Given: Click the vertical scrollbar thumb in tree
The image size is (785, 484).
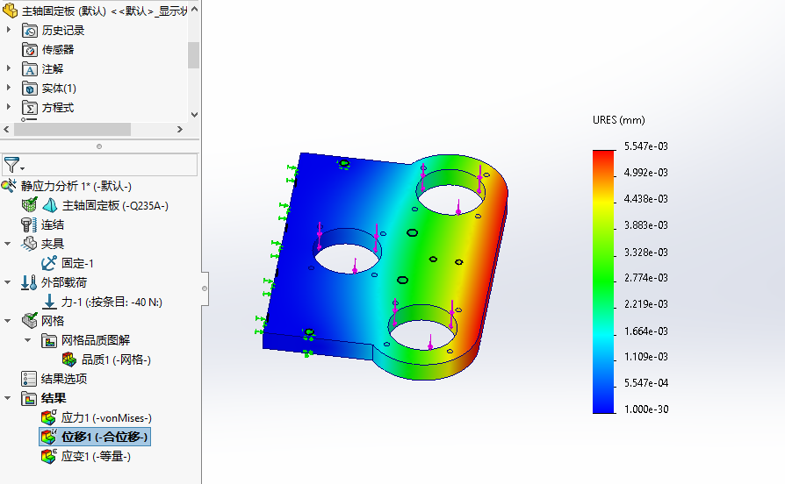Looking at the screenshot, I should tap(194, 55).
